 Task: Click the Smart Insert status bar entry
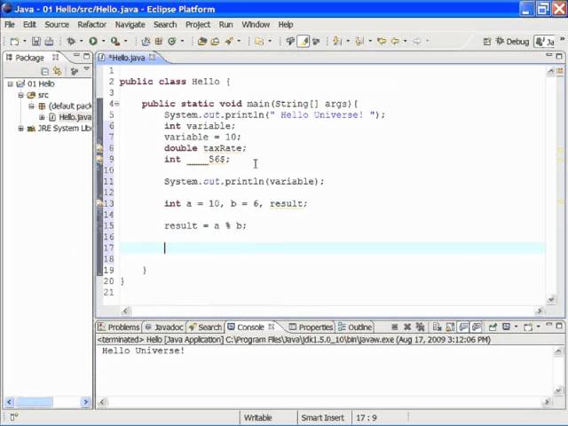click(x=322, y=418)
